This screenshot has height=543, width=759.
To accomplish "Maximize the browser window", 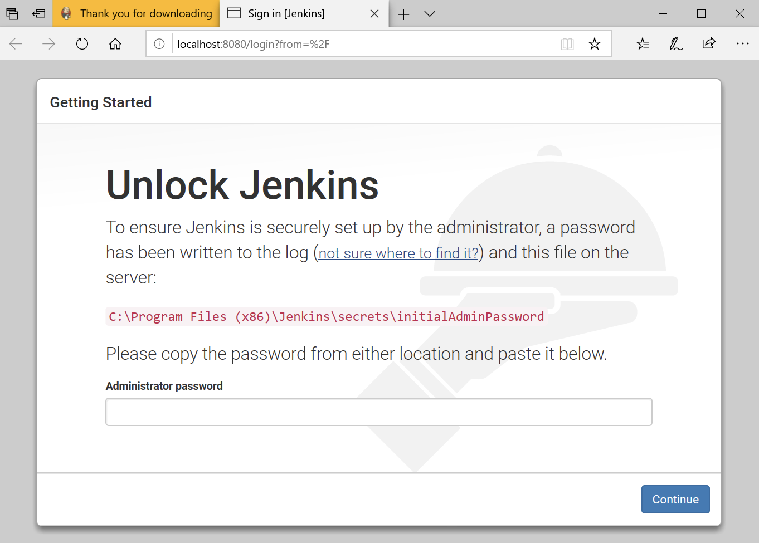I will (x=701, y=13).
